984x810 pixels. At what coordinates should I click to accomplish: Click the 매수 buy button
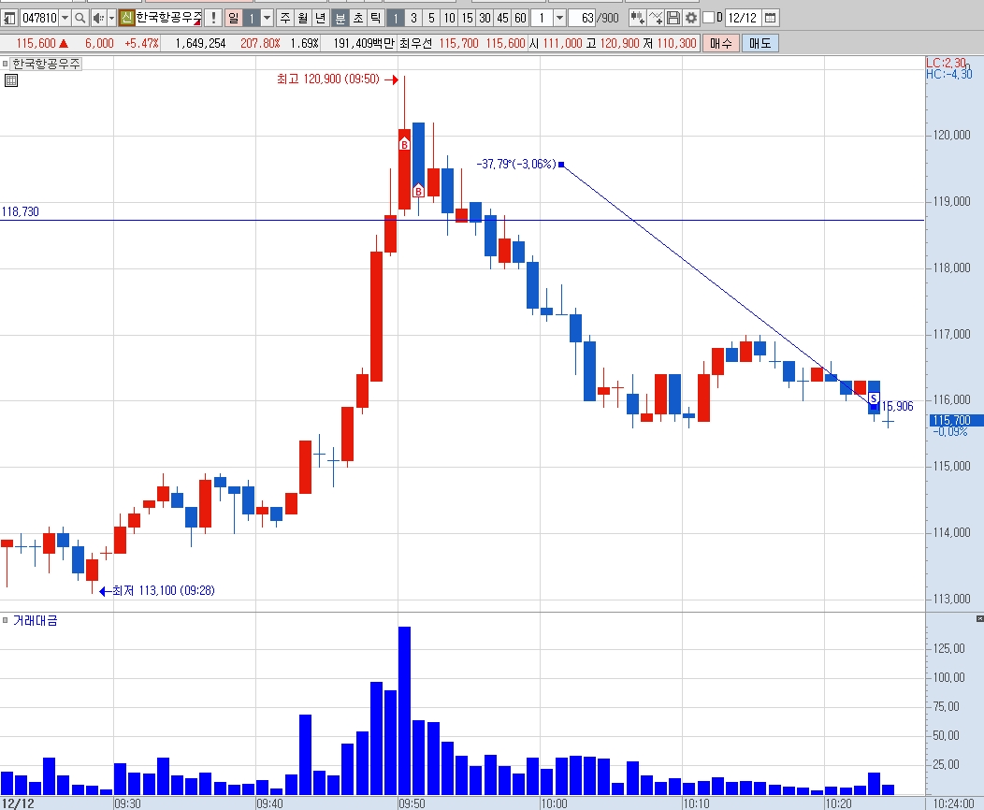pos(721,43)
